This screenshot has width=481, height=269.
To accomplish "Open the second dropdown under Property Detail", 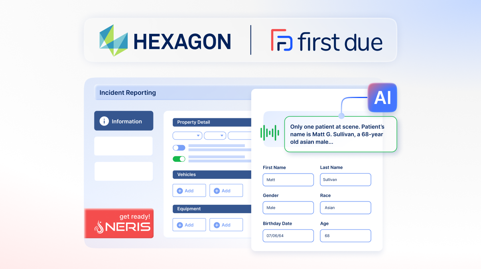I will pos(215,135).
